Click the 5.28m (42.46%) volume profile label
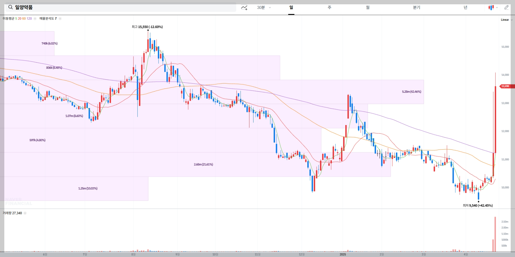The height and width of the screenshot is (257, 515). coord(412,92)
